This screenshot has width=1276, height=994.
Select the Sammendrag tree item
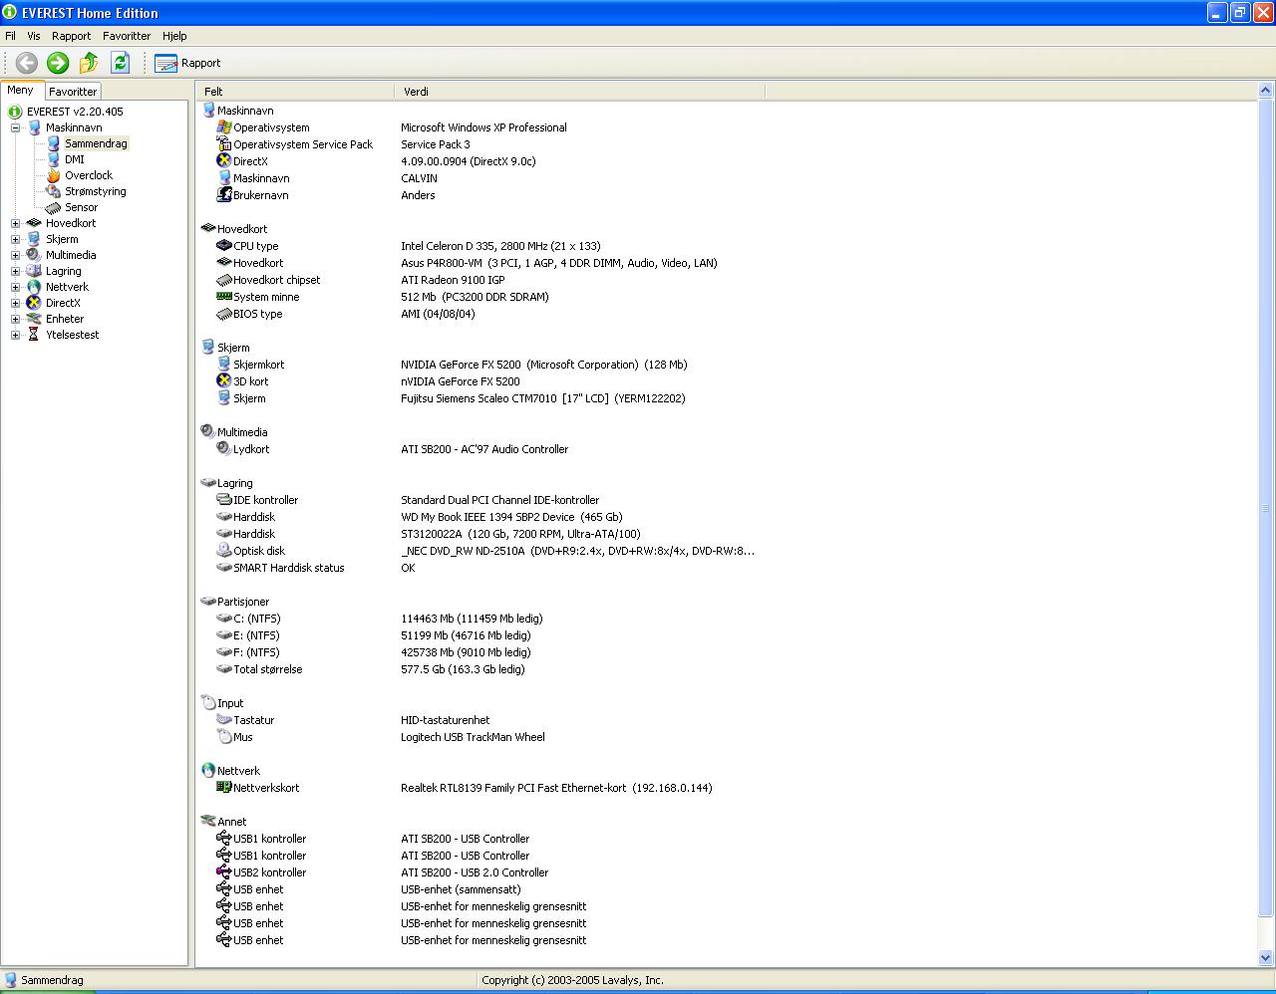click(96, 143)
